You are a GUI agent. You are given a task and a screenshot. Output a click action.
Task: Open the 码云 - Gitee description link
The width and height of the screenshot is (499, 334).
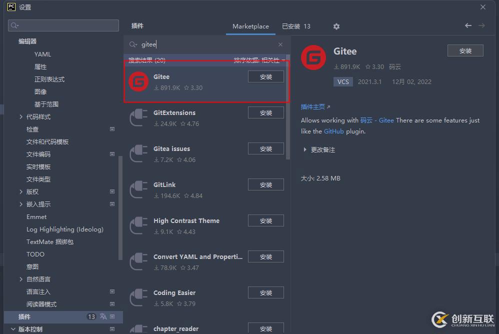[377, 120]
